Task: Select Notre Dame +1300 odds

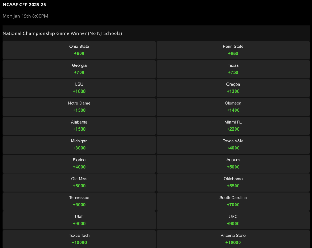Action: click(x=79, y=107)
